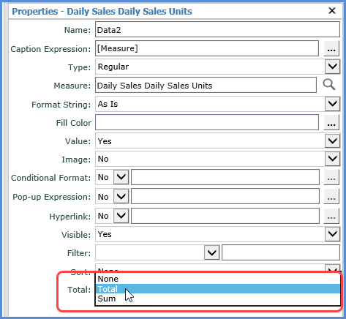The image size is (346, 319).
Task: Expand the Visible dropdown set to Yes
Action: click(x=333, y=234)
